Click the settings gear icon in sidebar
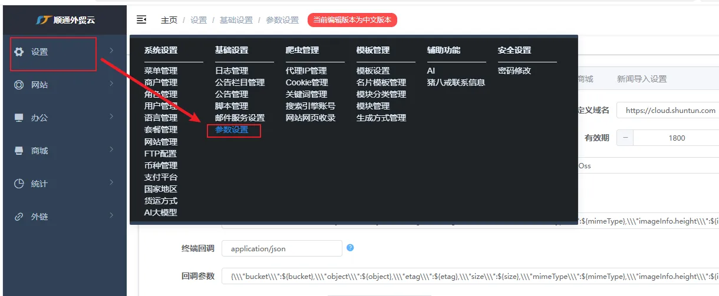The image size is (719, 296). coord(19,52)
